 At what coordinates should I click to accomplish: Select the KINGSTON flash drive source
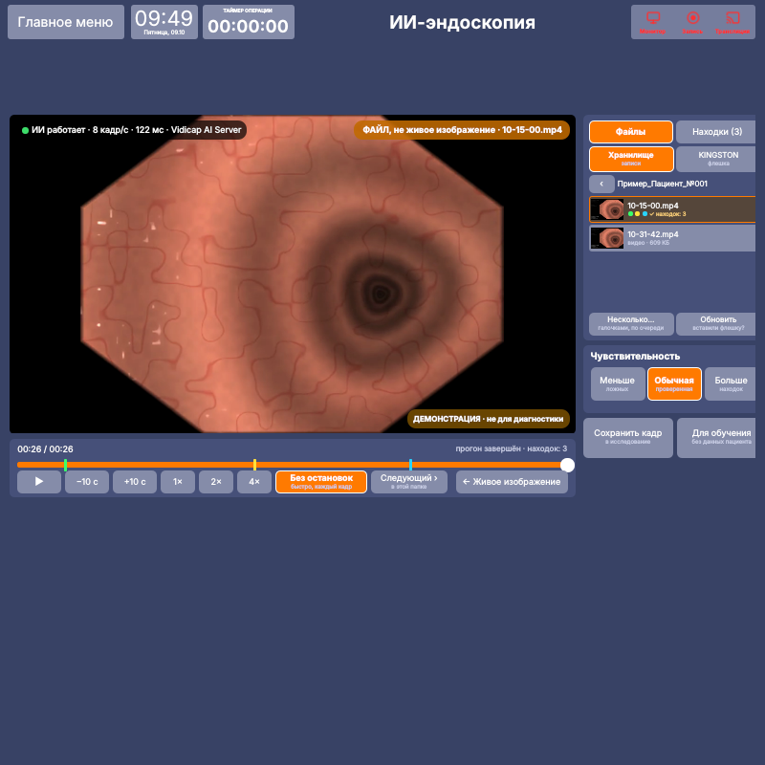pyautogui.click(x=716, y=159)
